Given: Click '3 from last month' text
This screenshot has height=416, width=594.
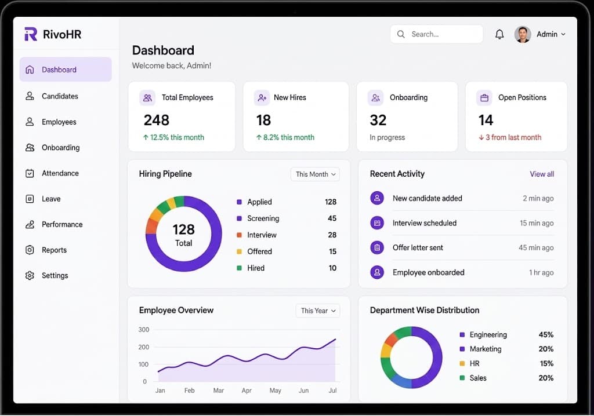Looking at the screenshot, I should tap(513, 137).
